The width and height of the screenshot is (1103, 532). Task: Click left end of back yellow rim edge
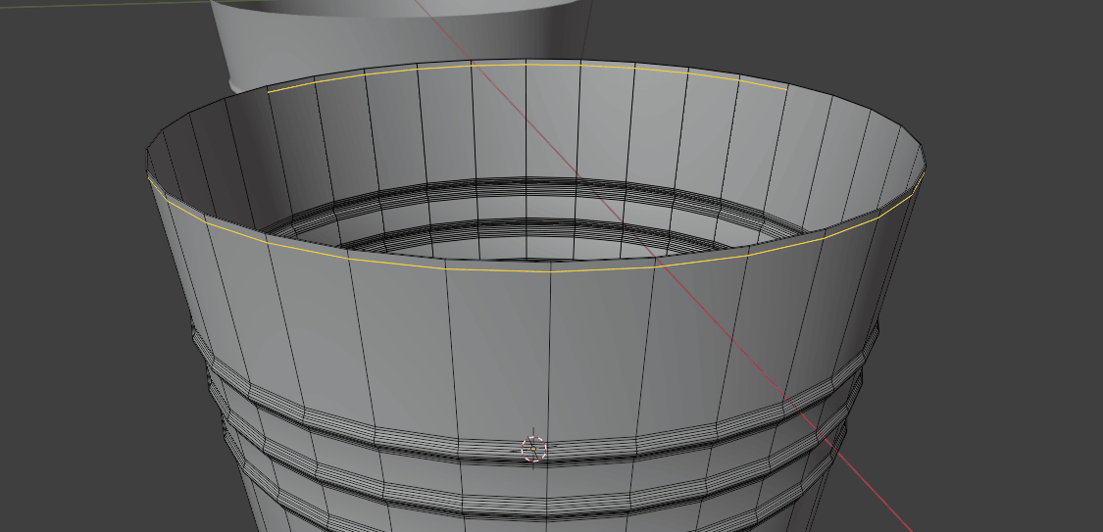click(270, 92)
